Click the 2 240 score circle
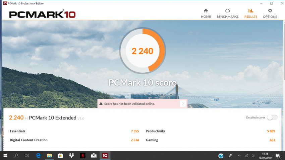Screen dimensions: 285x160 (x=142, y=51)
